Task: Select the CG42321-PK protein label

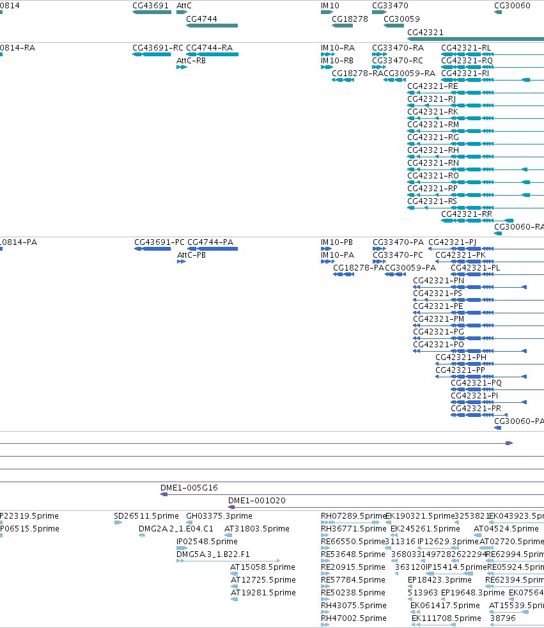Action: pyautogui.click(x=461, y=255)
